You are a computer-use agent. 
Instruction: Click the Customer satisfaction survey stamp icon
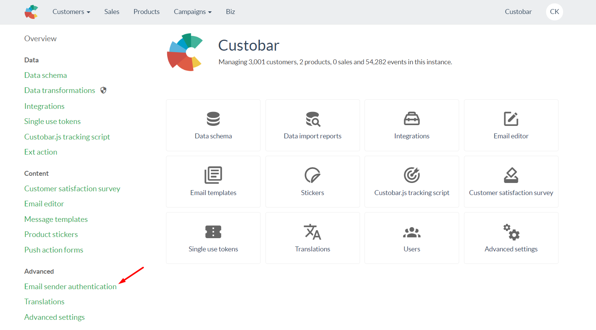click(511, 175)
